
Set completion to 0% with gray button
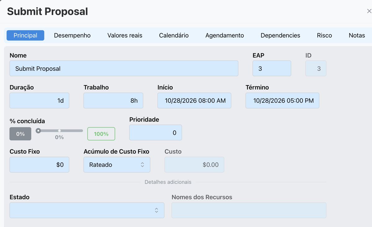click(20, 134)
